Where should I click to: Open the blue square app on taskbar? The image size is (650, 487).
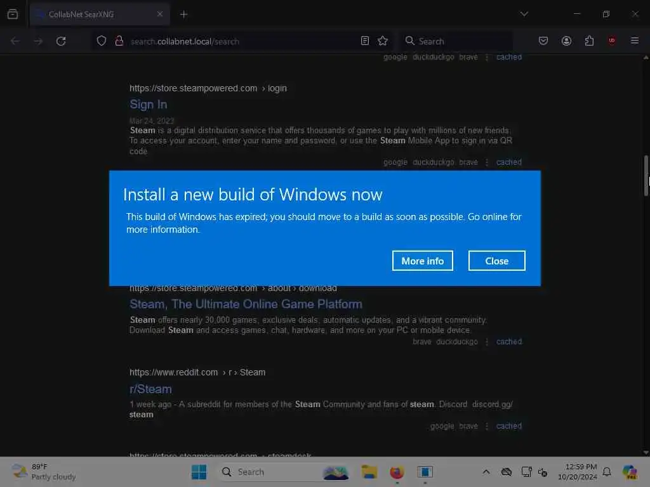(x=425, y=472)
